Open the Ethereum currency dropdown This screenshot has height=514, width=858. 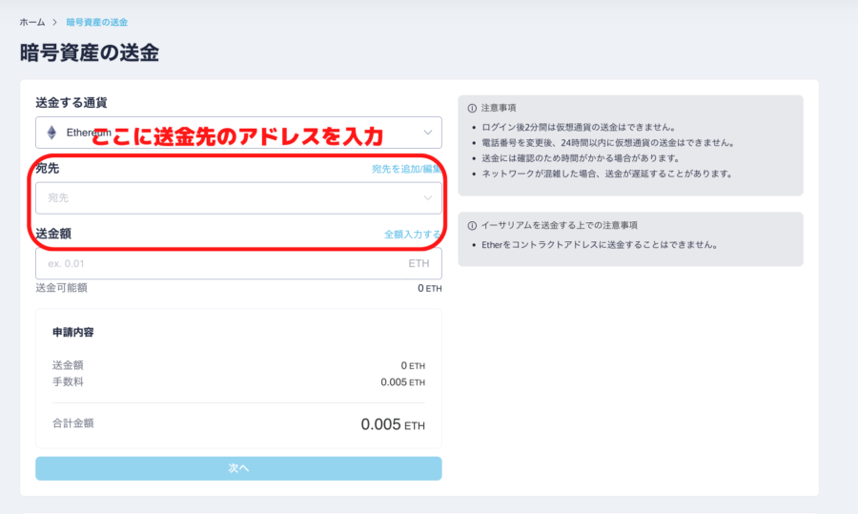238,133
